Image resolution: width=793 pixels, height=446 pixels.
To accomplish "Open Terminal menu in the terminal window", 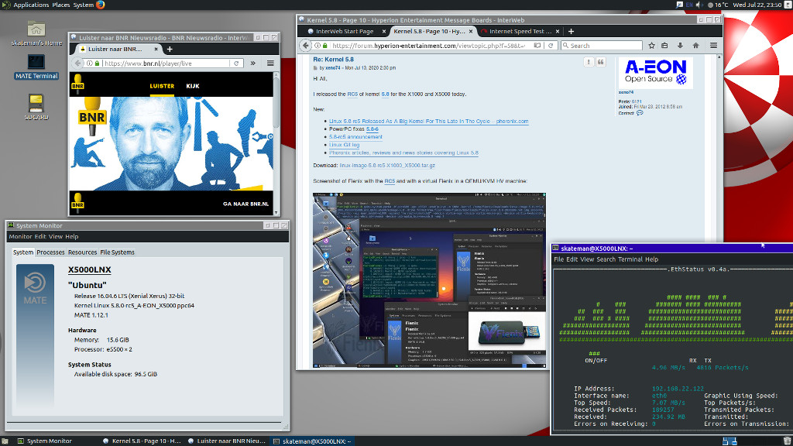I will click(x=630, y=259).
